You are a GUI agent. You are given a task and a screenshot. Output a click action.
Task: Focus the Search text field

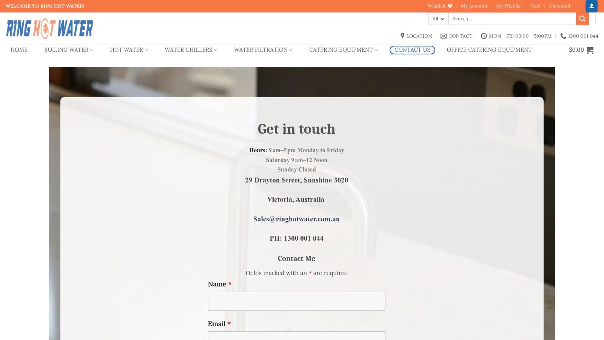(x=512, y=19)
